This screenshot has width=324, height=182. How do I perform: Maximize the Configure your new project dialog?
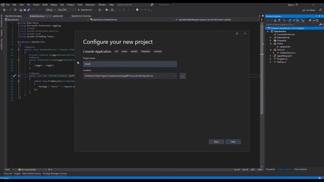(237, 34)
